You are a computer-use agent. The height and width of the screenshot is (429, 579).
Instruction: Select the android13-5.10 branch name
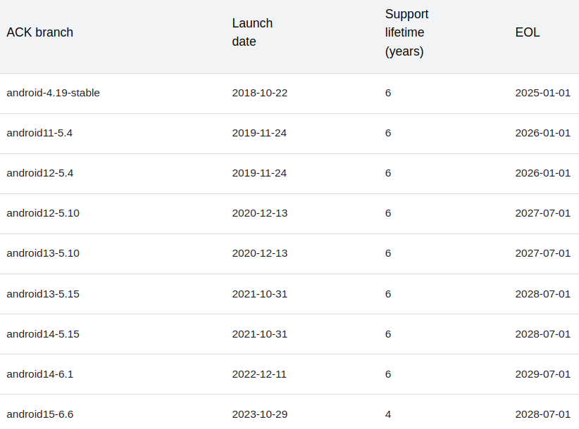point(43,253)
